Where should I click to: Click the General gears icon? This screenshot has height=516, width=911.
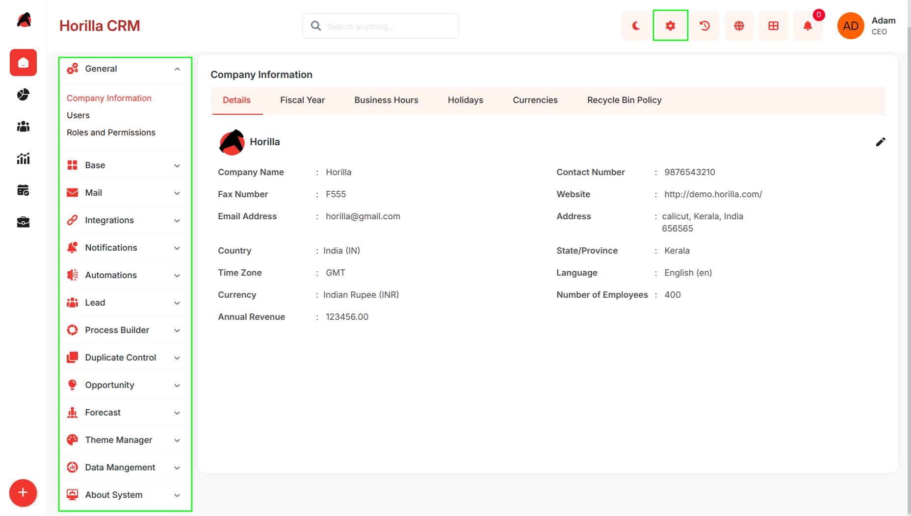pos(73,69)
